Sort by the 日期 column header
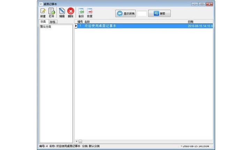The image size is (251, 150). (x=190, y=22)
